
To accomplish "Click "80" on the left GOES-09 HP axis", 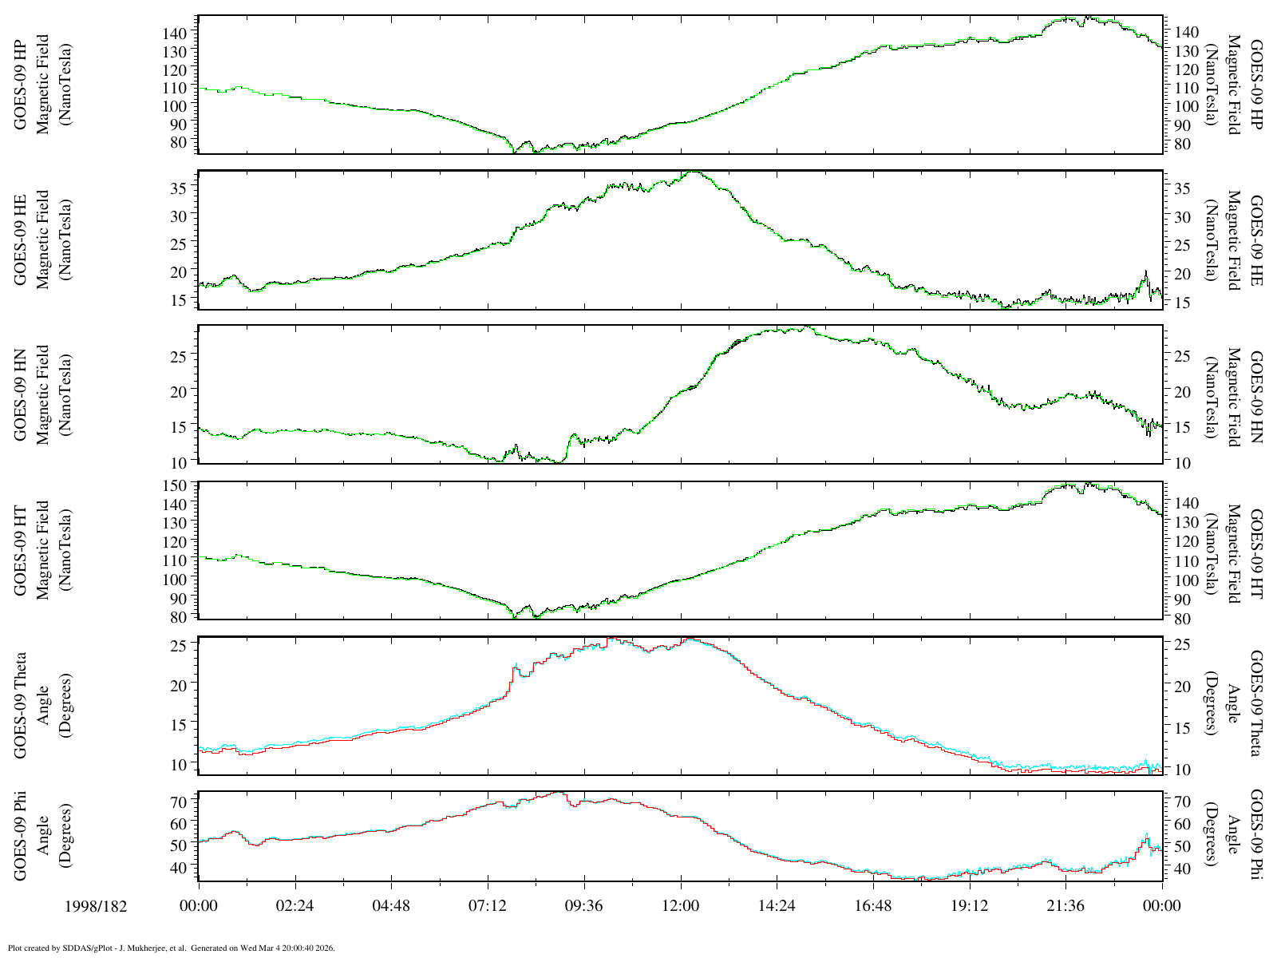I will click(x=178, y=141).
